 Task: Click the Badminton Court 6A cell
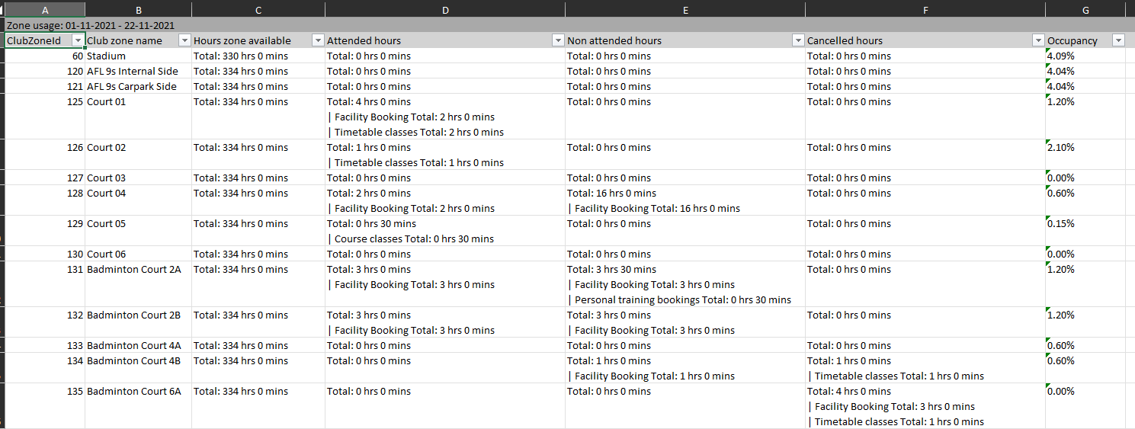[137, 392]
